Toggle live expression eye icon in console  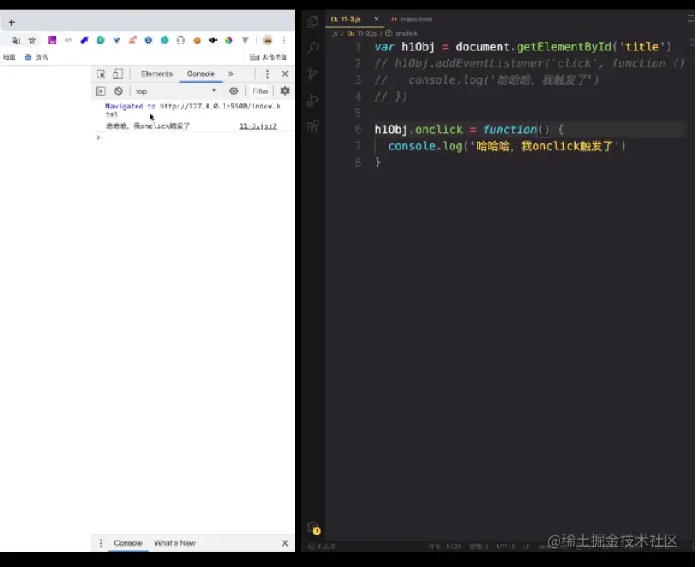233,91
